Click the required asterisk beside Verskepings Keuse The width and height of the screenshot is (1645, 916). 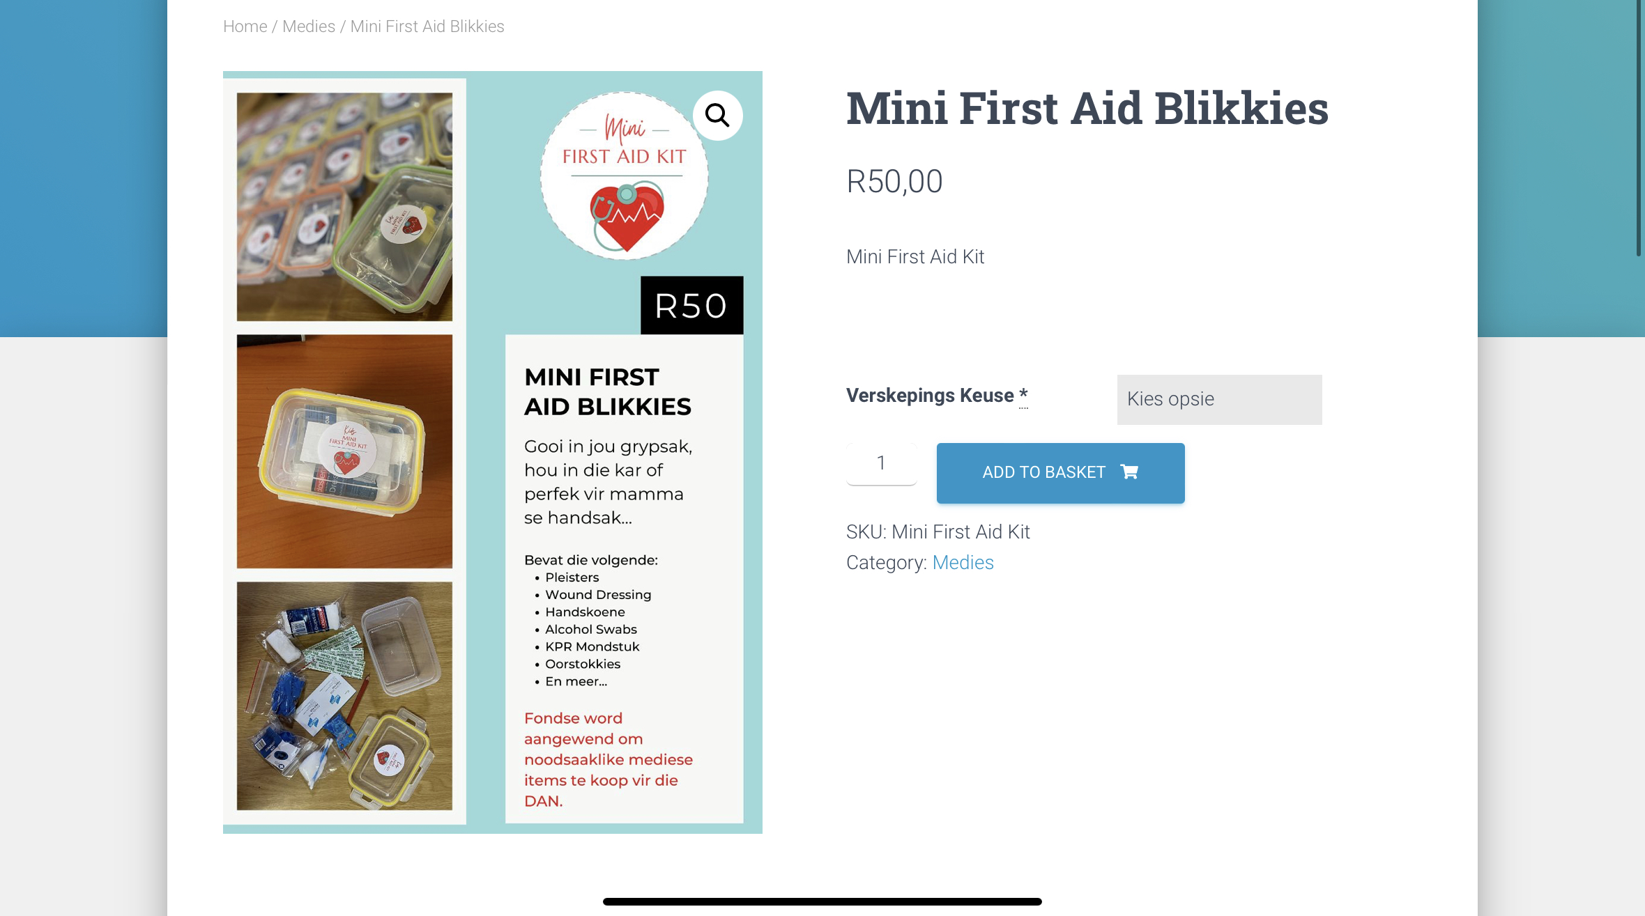(1023, 394)
